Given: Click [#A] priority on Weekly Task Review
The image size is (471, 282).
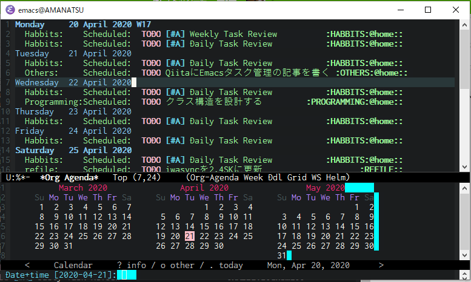Looking at the screenshot, I should [x=175, y=34].
